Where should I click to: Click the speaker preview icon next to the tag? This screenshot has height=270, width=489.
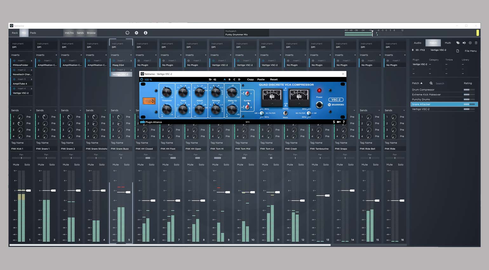464,43
